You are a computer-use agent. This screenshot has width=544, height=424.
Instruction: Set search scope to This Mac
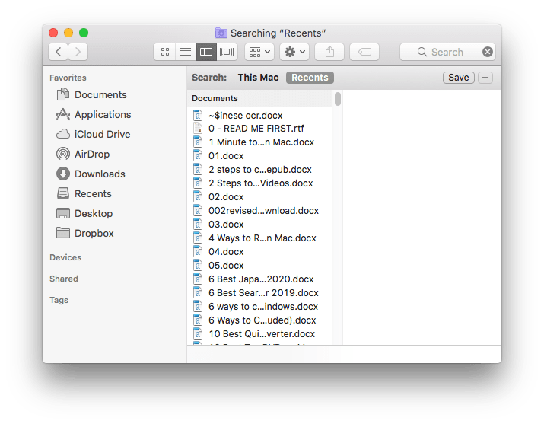(258, 78)
